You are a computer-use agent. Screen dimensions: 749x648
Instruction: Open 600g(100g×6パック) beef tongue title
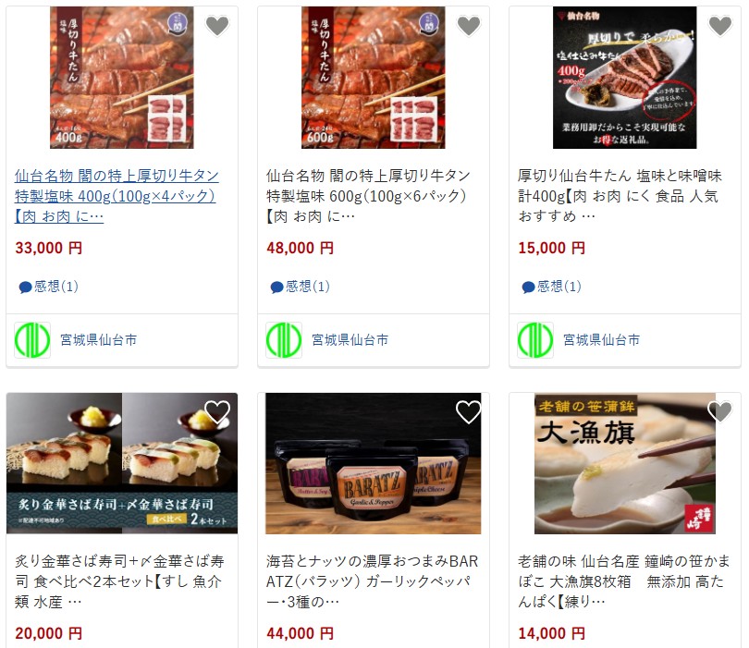[x=368, y=196]
